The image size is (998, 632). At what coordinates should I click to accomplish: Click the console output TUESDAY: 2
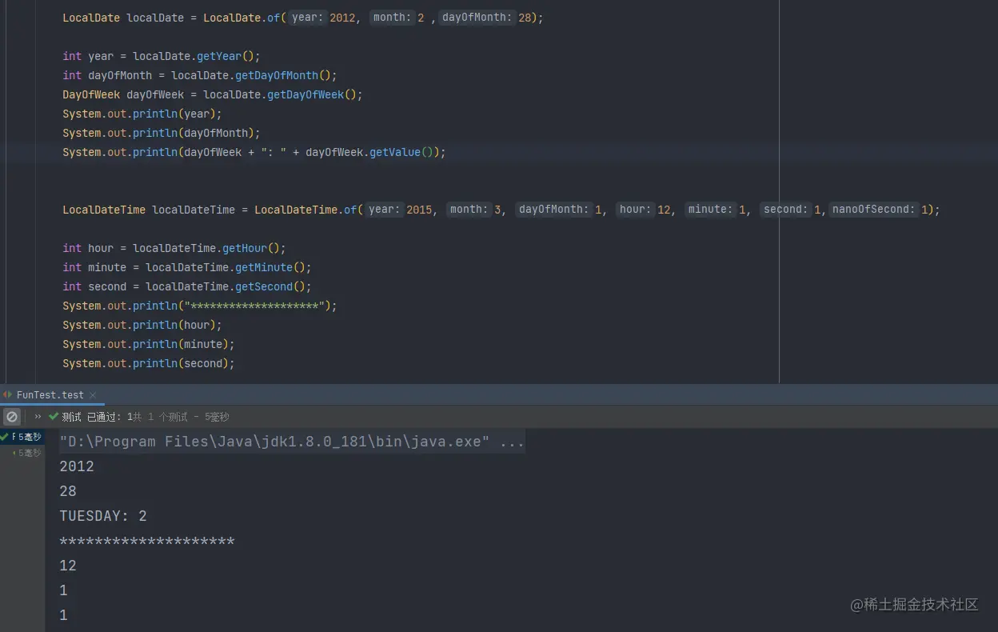coord(103,516)
